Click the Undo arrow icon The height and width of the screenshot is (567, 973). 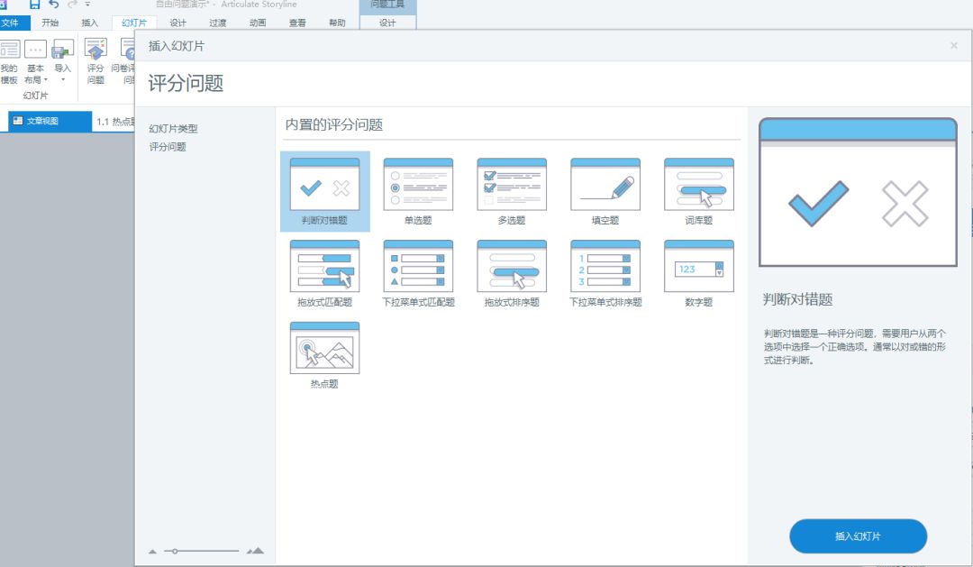[54, 5]
